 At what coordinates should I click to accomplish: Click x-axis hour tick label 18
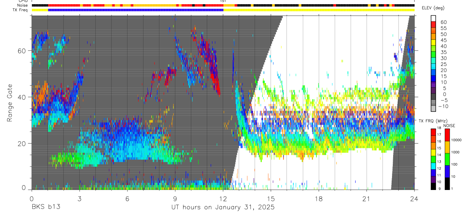pyautogui.click(x=319, y=198)
